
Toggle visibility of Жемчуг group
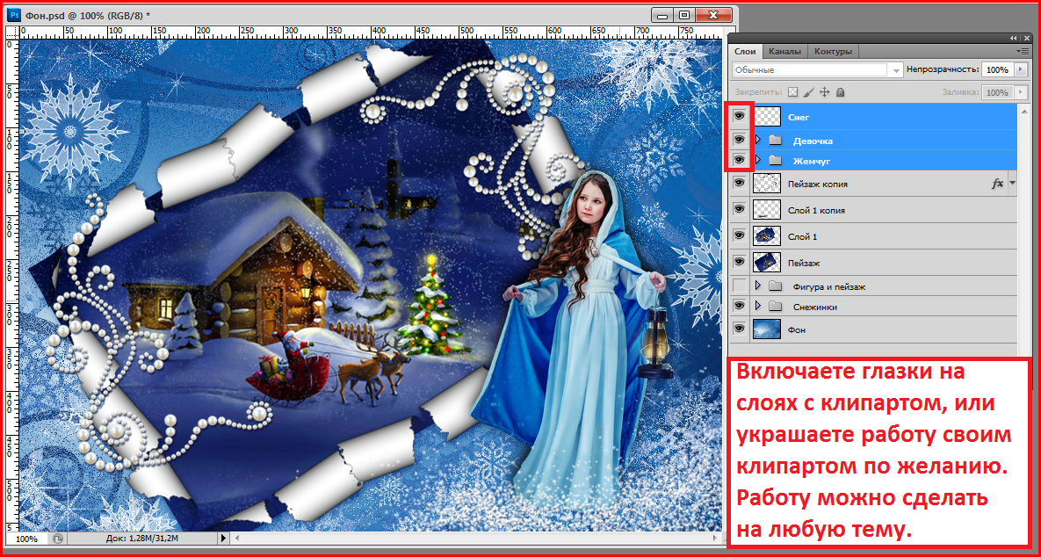pos(739,160)
